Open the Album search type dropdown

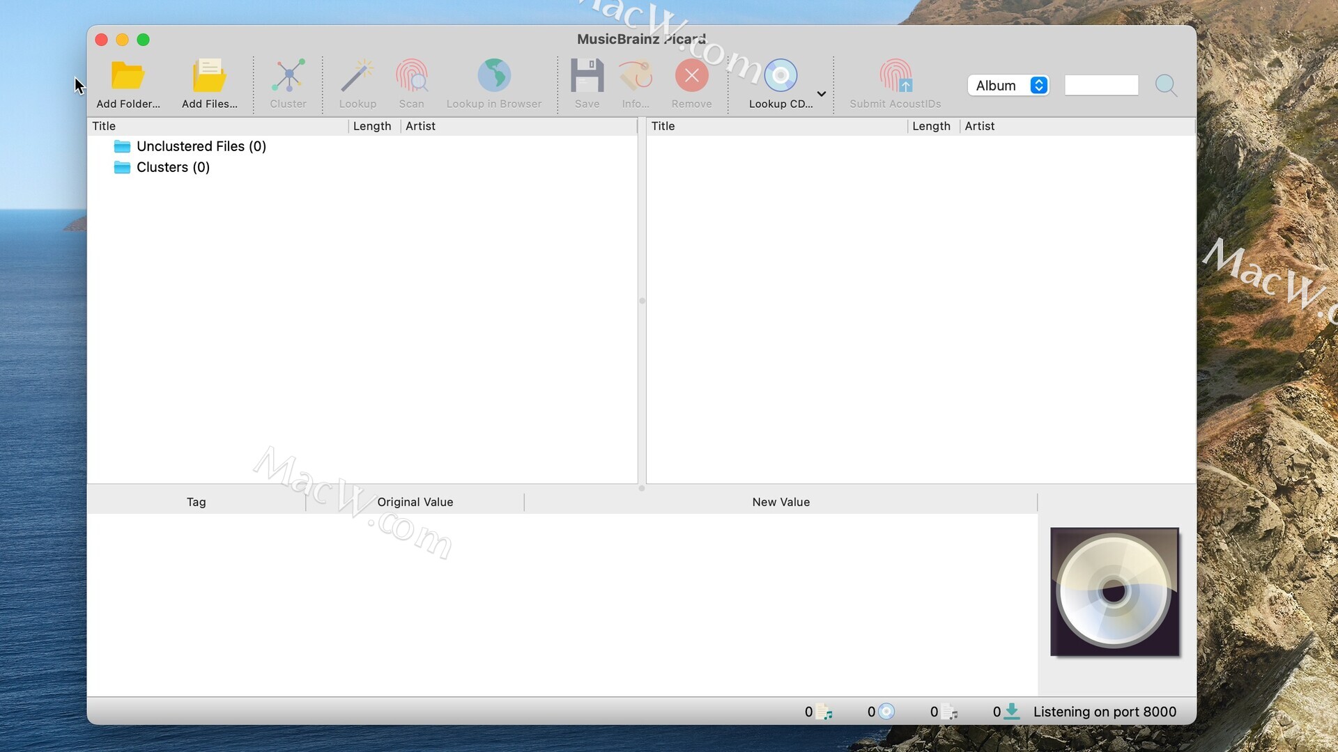[1008, 85]
